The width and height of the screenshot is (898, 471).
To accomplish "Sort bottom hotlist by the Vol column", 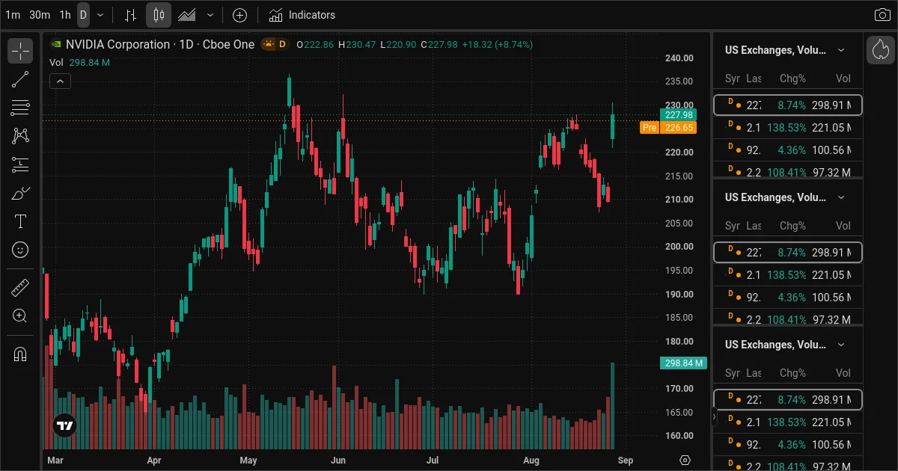I will click(x=843, y=373).
